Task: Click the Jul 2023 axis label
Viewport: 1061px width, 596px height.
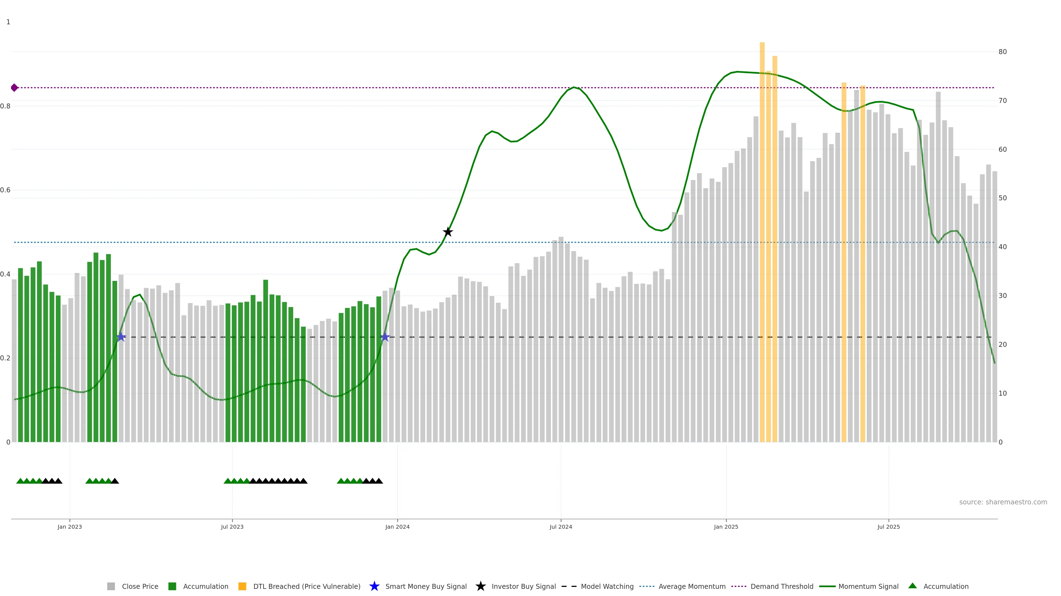Action: click(232, 526)
